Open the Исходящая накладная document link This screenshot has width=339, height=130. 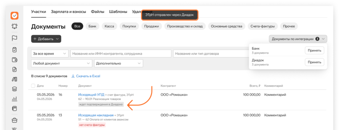click(x=96, y=115)
